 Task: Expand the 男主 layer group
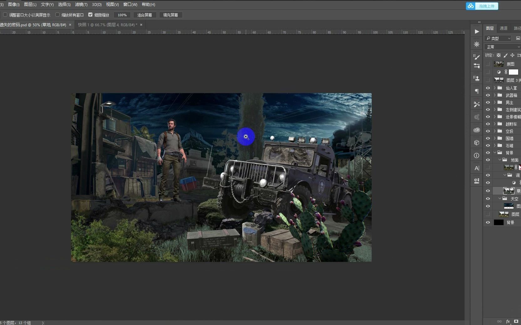[495, 102]
